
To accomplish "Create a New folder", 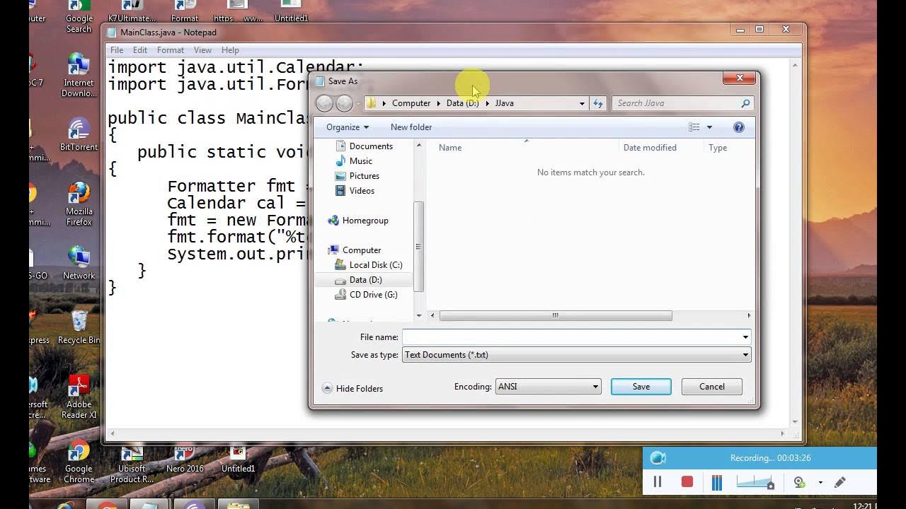I will tap(411, 127).
